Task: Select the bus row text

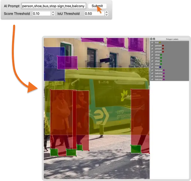Action: tap(157, 42)
